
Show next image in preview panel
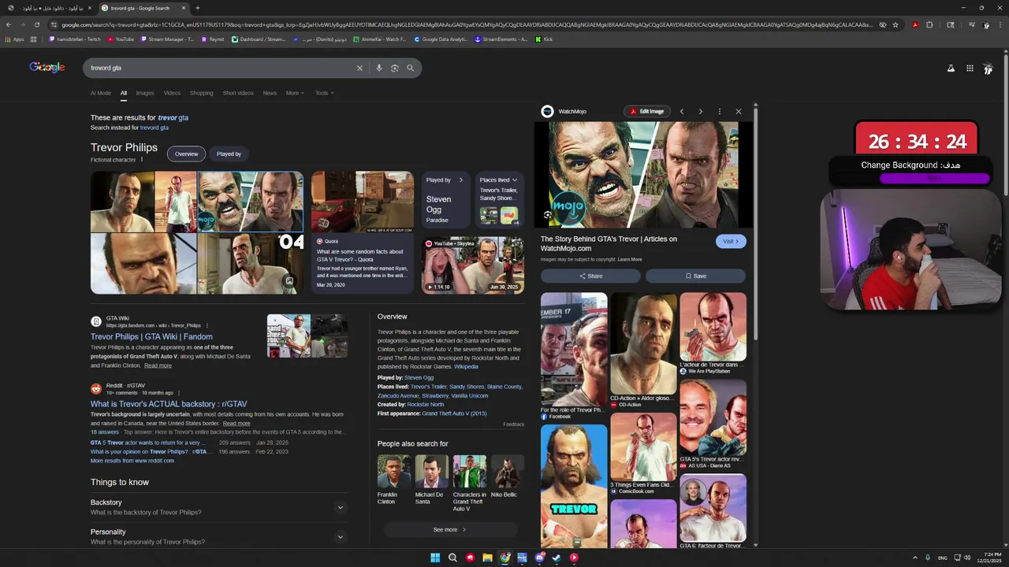click(700, 112)
